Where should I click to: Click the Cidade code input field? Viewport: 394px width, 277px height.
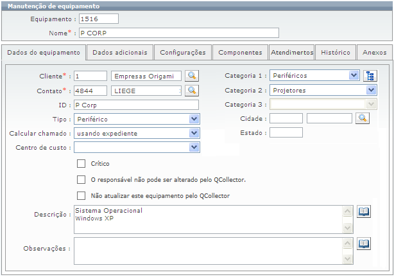tap(286, 118)
